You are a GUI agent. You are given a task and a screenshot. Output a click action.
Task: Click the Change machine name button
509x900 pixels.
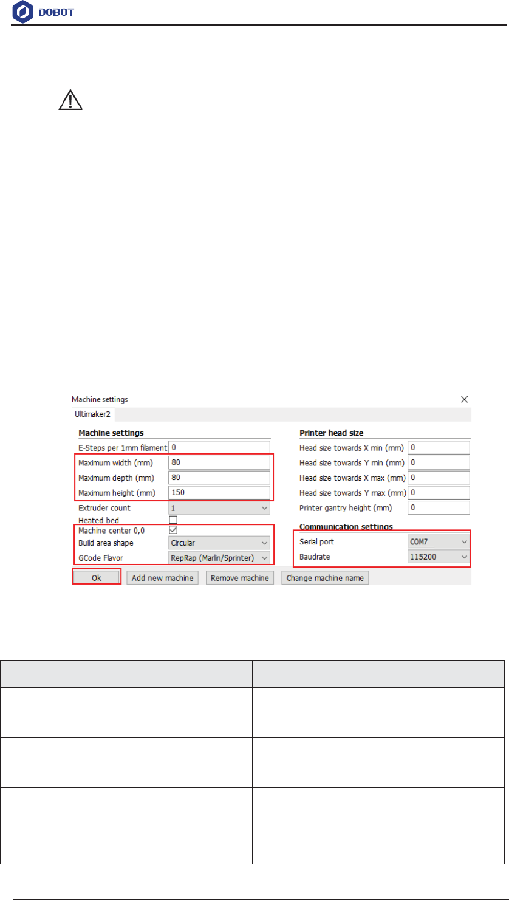point(325,577)
